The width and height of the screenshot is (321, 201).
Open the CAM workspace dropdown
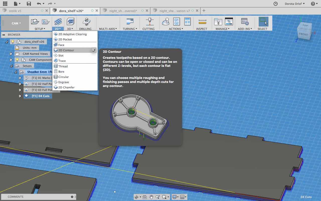pos(16,23)
